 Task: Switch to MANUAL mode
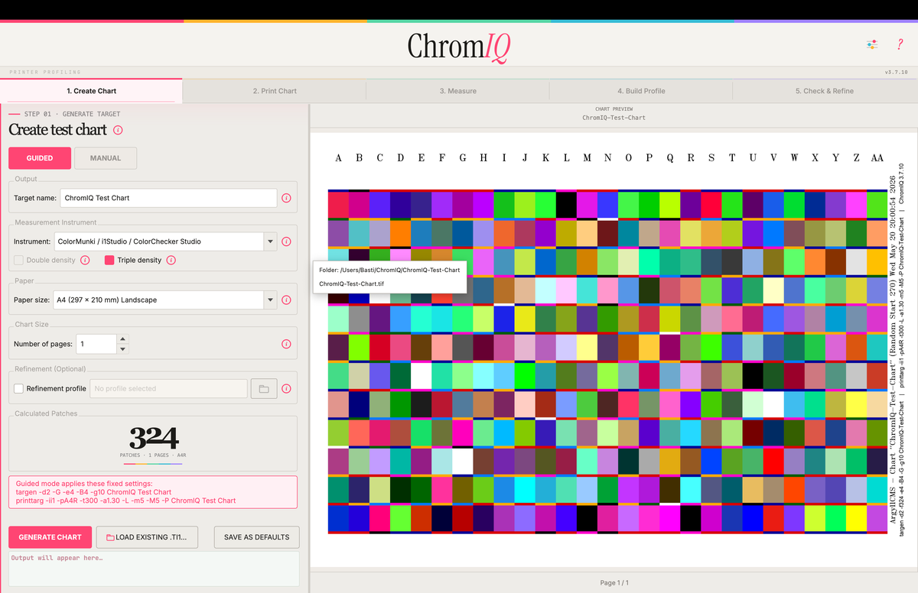pos(106,158)
